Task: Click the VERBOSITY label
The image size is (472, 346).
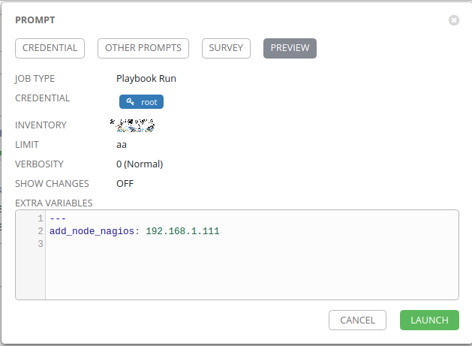Action: [40, 164]
